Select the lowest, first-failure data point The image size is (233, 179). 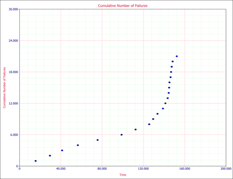pyautogui.click(x=35, y=161)
